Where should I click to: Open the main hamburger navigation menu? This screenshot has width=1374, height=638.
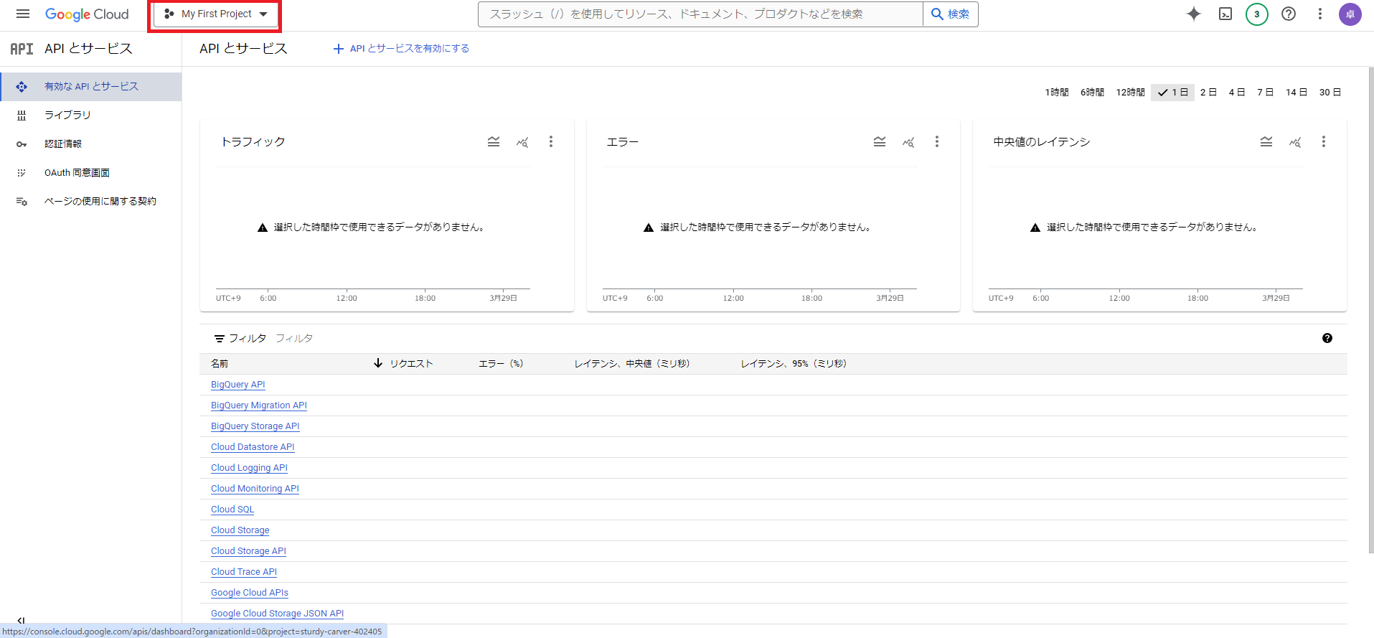(x=23, y=14)
